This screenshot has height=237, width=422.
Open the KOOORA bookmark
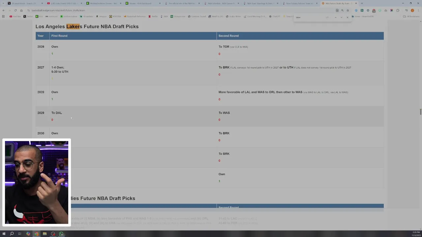pos(115,16)
